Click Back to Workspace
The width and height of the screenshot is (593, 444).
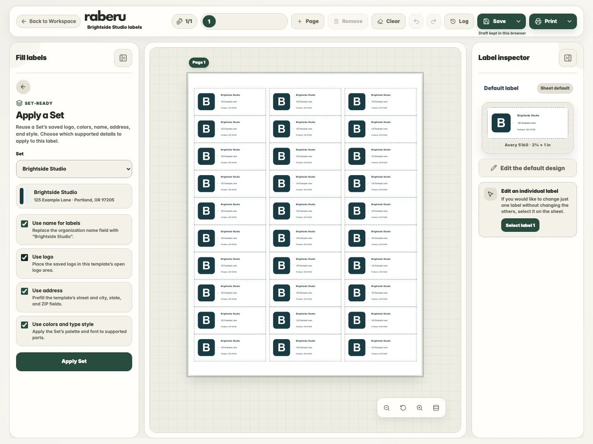point(49,21)
